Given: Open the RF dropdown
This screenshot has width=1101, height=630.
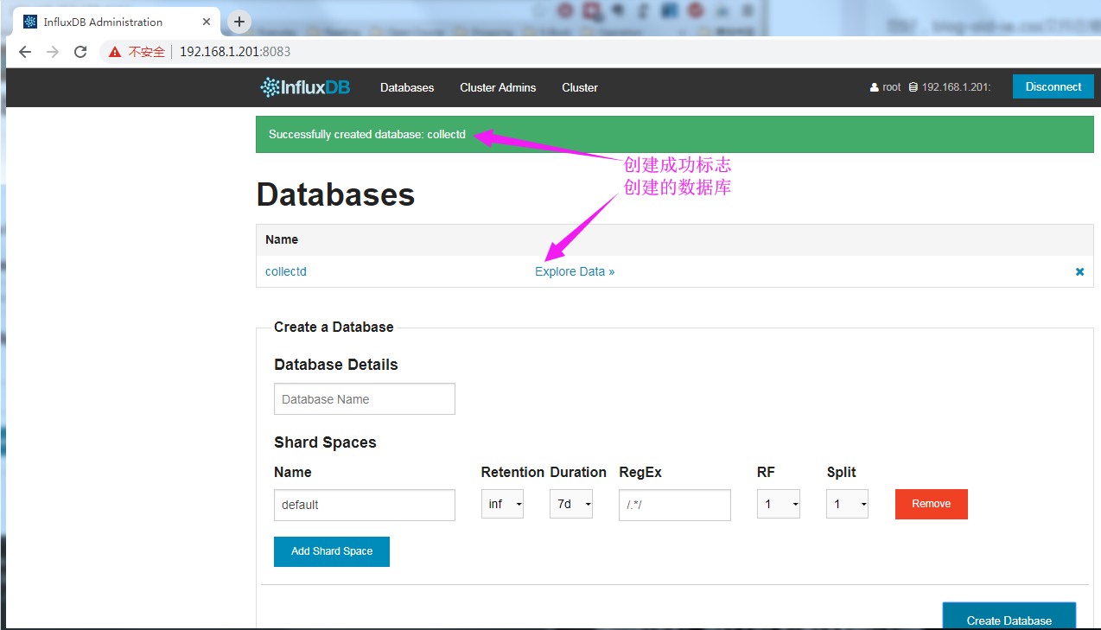Looking at the screenshot, I should coord(779,504).
